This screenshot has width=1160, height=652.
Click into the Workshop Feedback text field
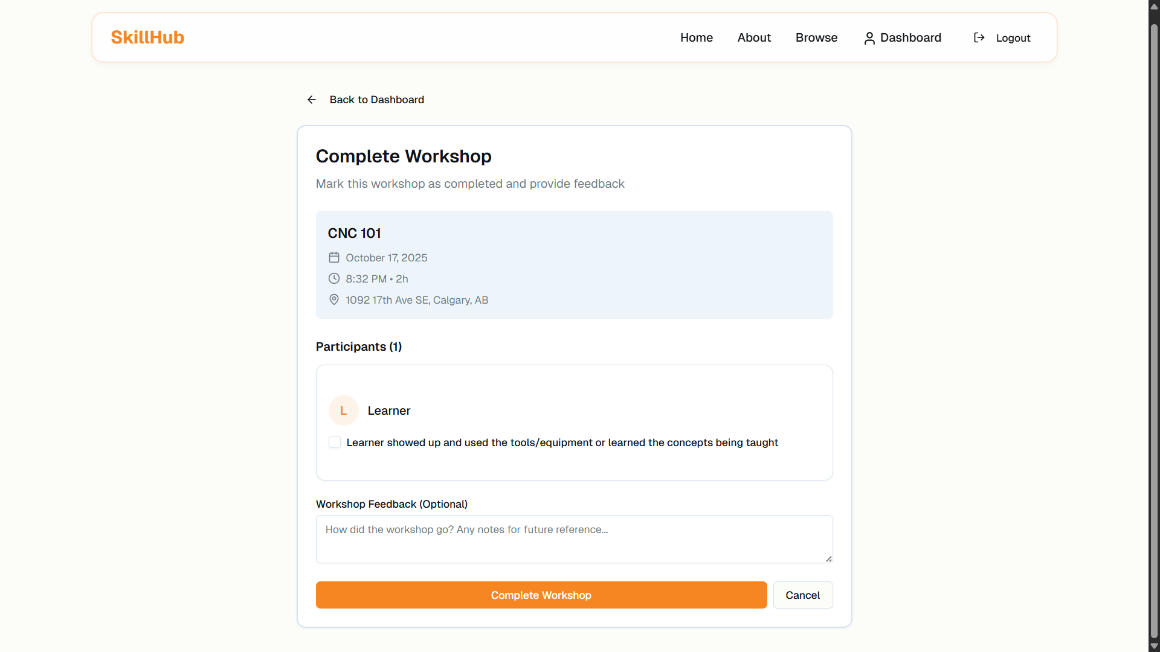pos(574,539)
